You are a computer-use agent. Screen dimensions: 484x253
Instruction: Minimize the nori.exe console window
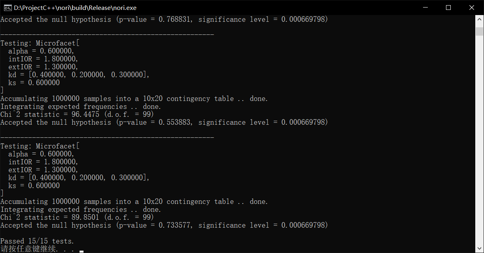coord(425,8)
